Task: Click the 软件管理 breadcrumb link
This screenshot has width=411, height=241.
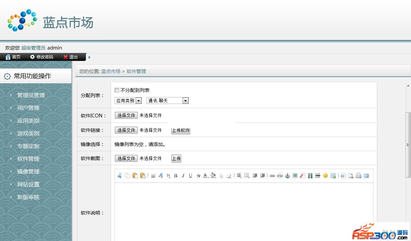Action: (x=136, y=71)
